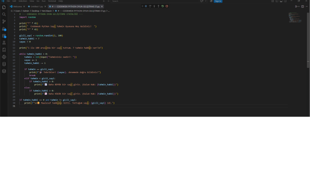Click the editor vertical scrollbar
The height and width of the screenshot is (174, 310).
point(308,40)
